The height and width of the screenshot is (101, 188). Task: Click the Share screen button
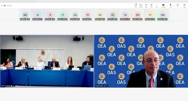177,6
